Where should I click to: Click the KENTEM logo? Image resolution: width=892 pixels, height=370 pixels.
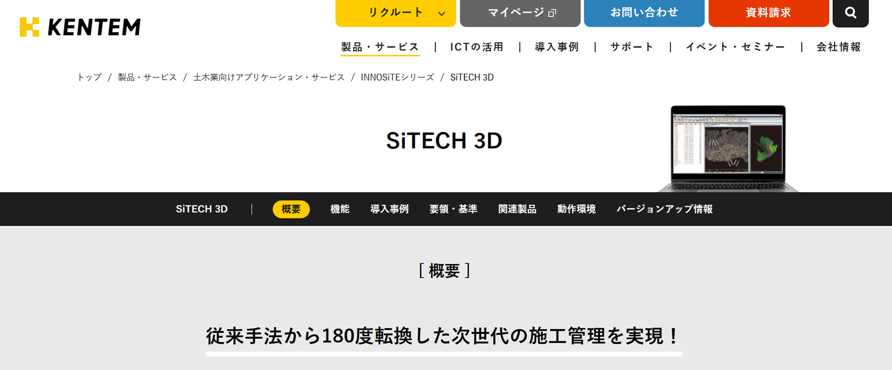click(x=80, y=27)
